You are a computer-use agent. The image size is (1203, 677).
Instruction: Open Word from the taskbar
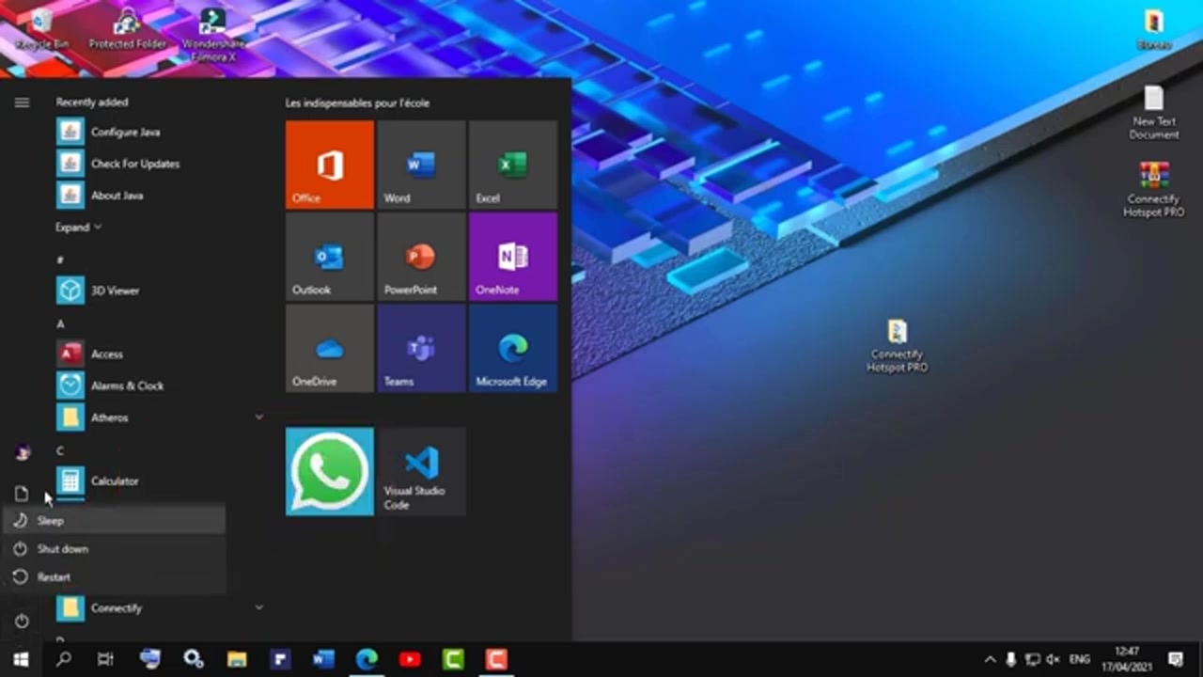323,659
